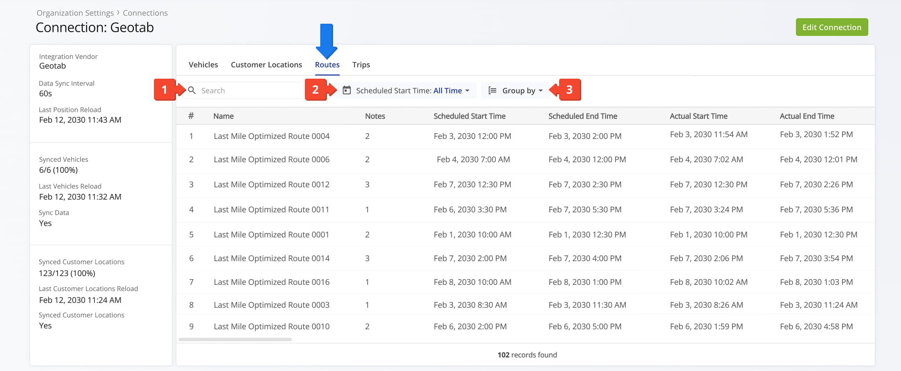Click the Actual End Time column header
This screenshot has height=371, width=901.
point(807,116)
